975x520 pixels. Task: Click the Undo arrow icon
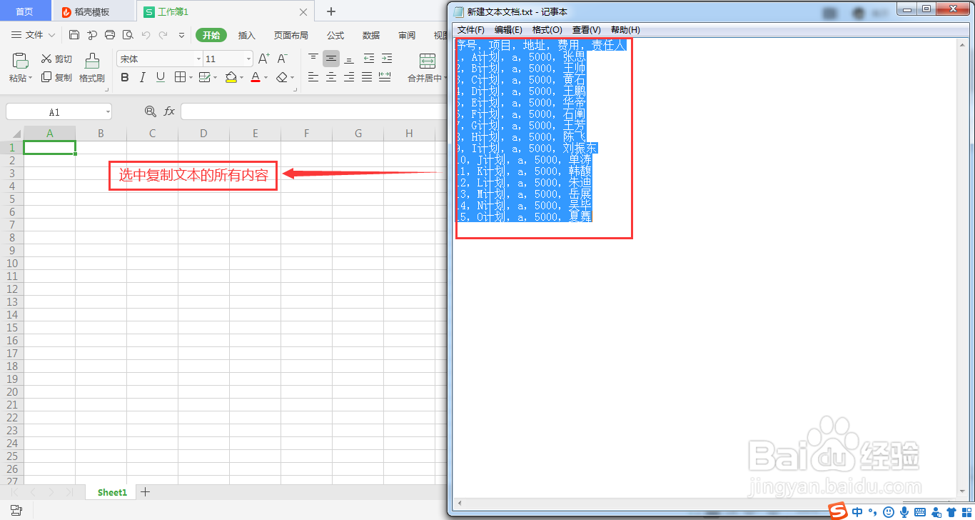(x=146, y=35)
